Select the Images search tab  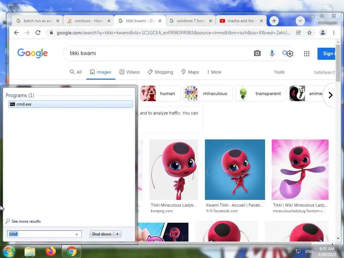pyautogui.click(x=101, y=72)
